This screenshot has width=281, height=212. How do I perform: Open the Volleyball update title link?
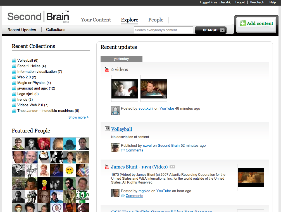122,129
